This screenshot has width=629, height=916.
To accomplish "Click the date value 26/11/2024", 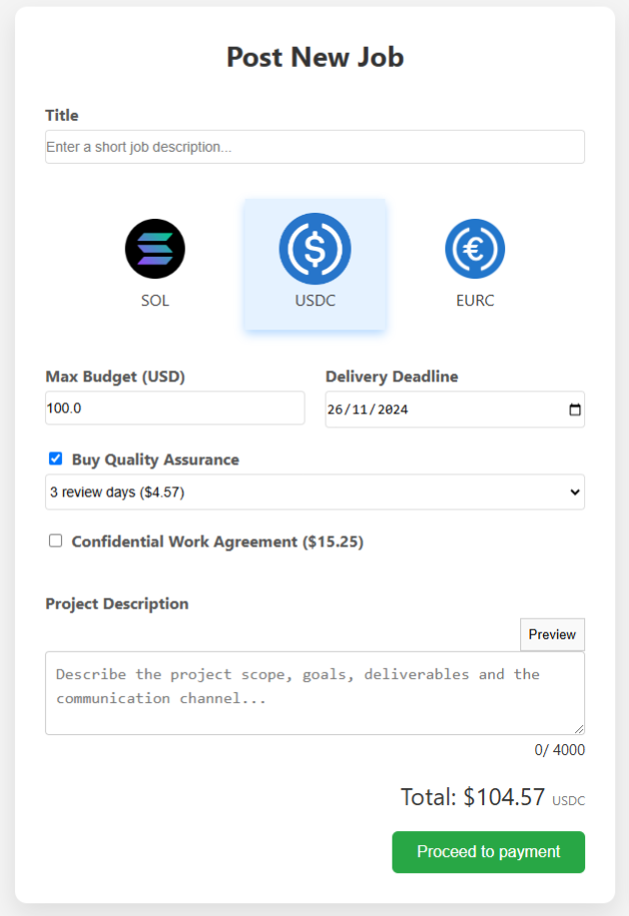I will pos(369,409).
